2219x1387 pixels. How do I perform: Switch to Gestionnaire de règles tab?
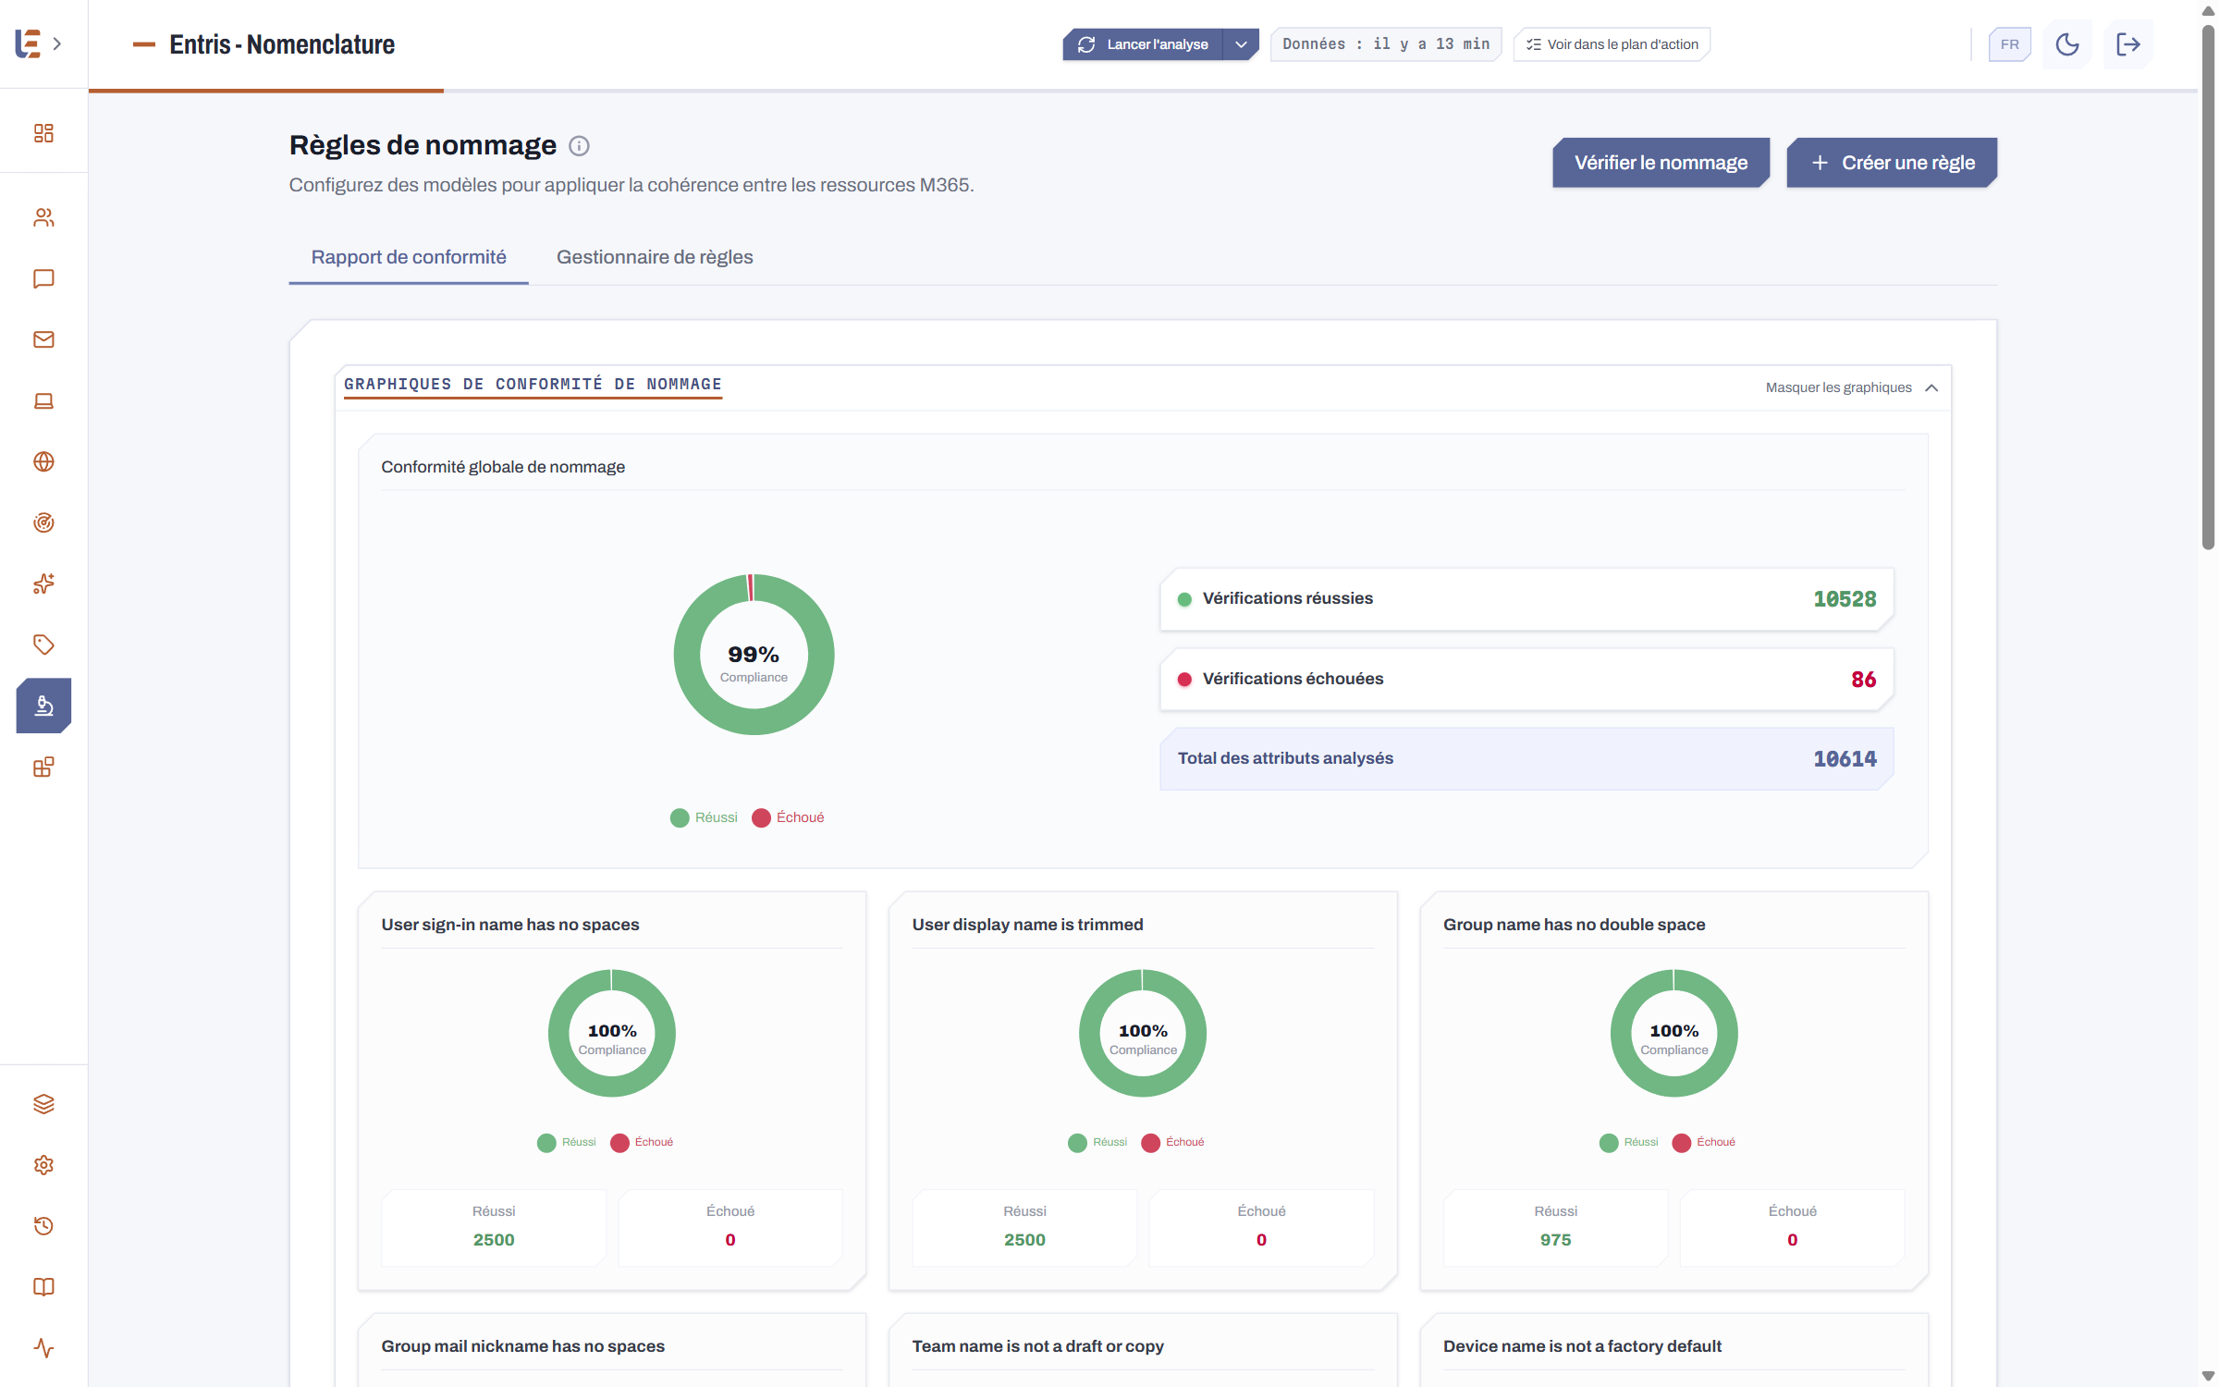point(655,257)
